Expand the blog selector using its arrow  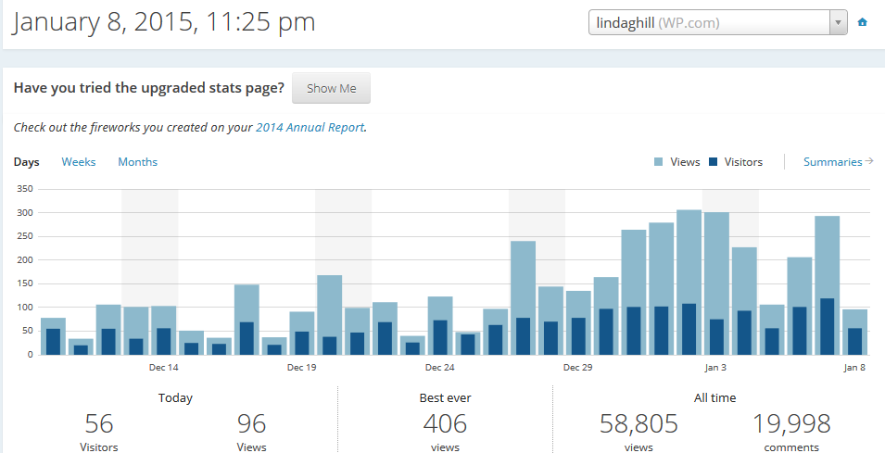[838, 22]
